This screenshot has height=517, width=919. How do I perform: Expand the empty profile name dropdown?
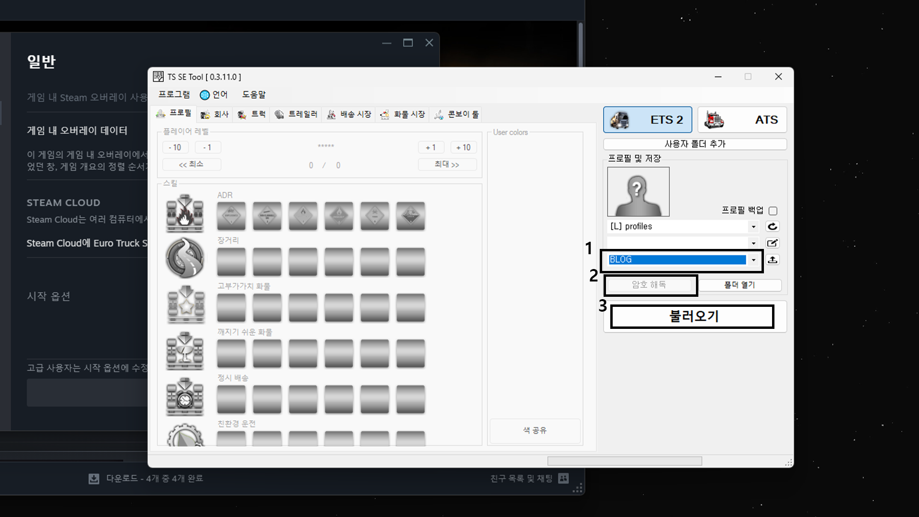753,243
